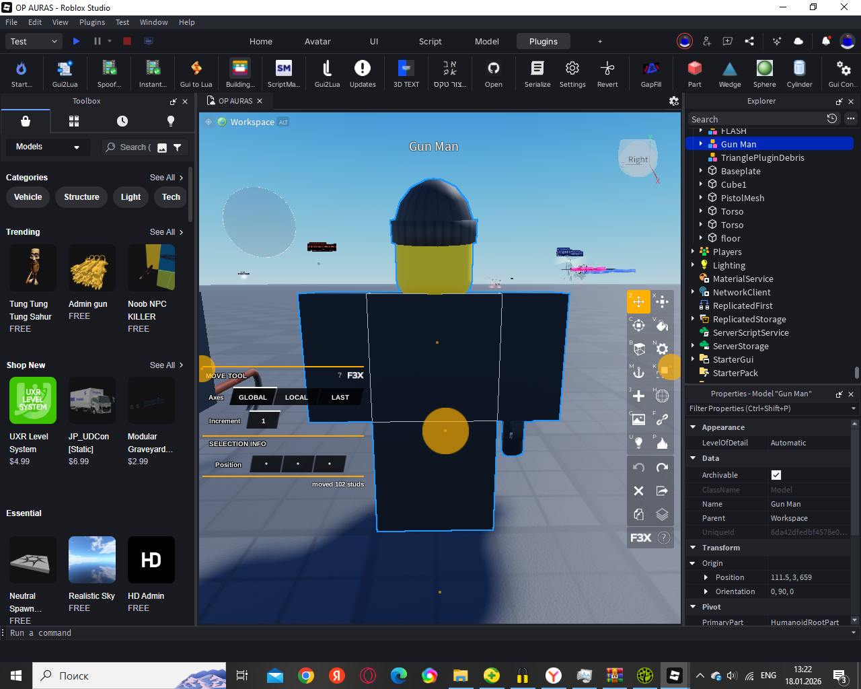Switch to the Home ribbon tab

coord(261,41)
